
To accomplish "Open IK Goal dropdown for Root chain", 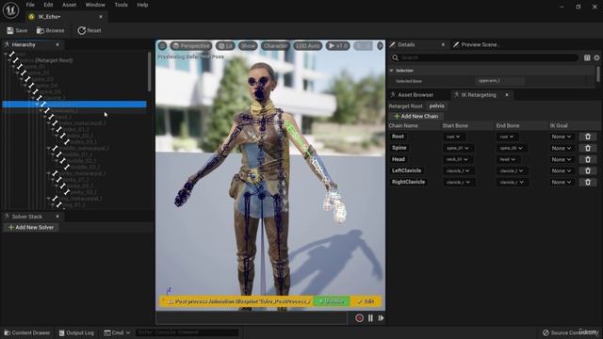I will point(562,137).
